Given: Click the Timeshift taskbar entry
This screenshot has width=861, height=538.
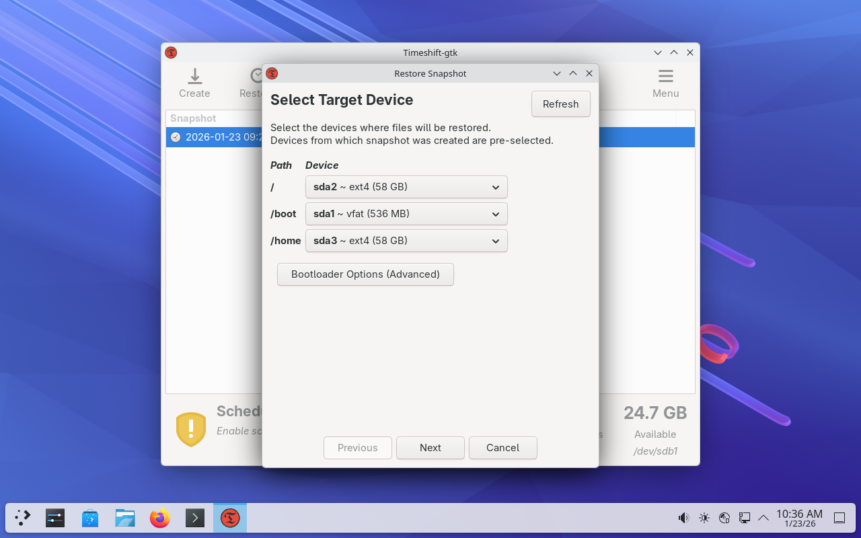Looking at the screenshot, I should coord(230,518).
